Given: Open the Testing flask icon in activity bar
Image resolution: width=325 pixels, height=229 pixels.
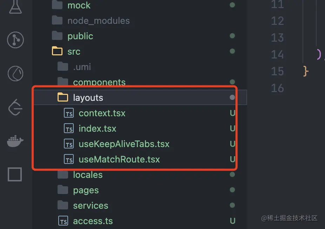Looking at the screenshot, I should pyautogui.click(x=15, y=7).
